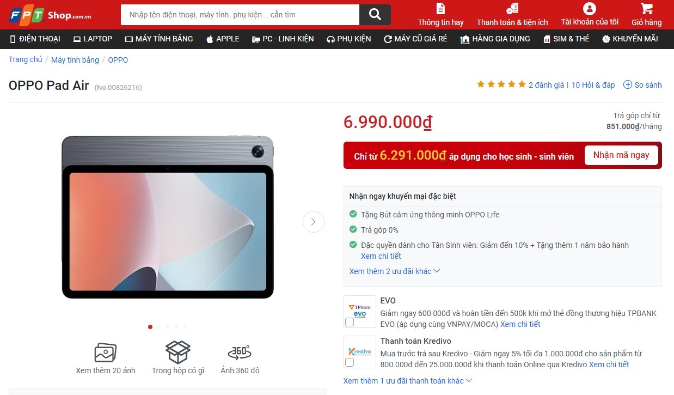
Task: Click the So sánh plus icon
Action: click(x=627, y=84)
